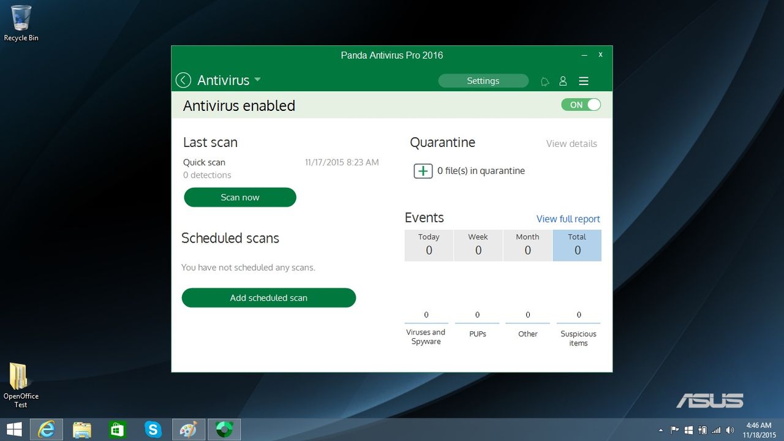The height and width of the screenshot is (441, 784).
Task: Show hidden tray icons arrow
Action: coord(660,430)
